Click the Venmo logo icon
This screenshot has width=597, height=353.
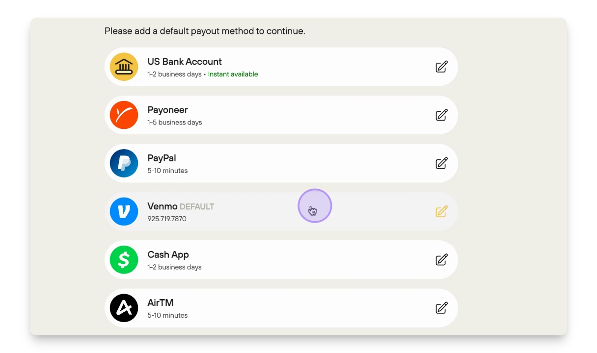click(124, 211)
